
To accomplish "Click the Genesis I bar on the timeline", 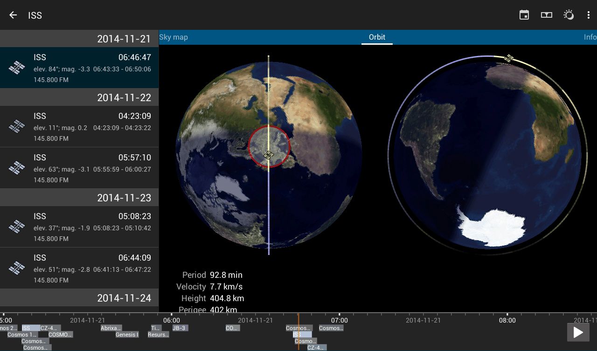I will pos(127,335).
